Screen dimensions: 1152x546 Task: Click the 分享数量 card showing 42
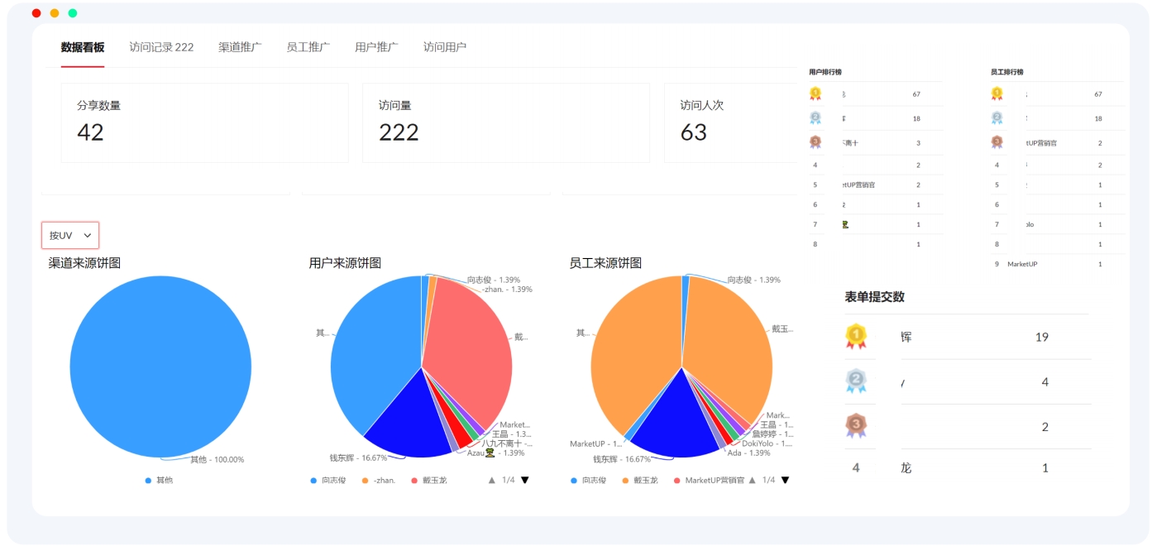tap(205, 122)
